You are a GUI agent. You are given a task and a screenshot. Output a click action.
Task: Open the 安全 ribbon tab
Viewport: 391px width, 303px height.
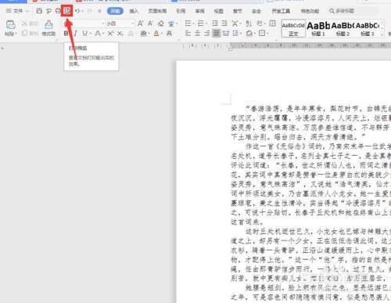pyautogui.click(x=256, y=11)
